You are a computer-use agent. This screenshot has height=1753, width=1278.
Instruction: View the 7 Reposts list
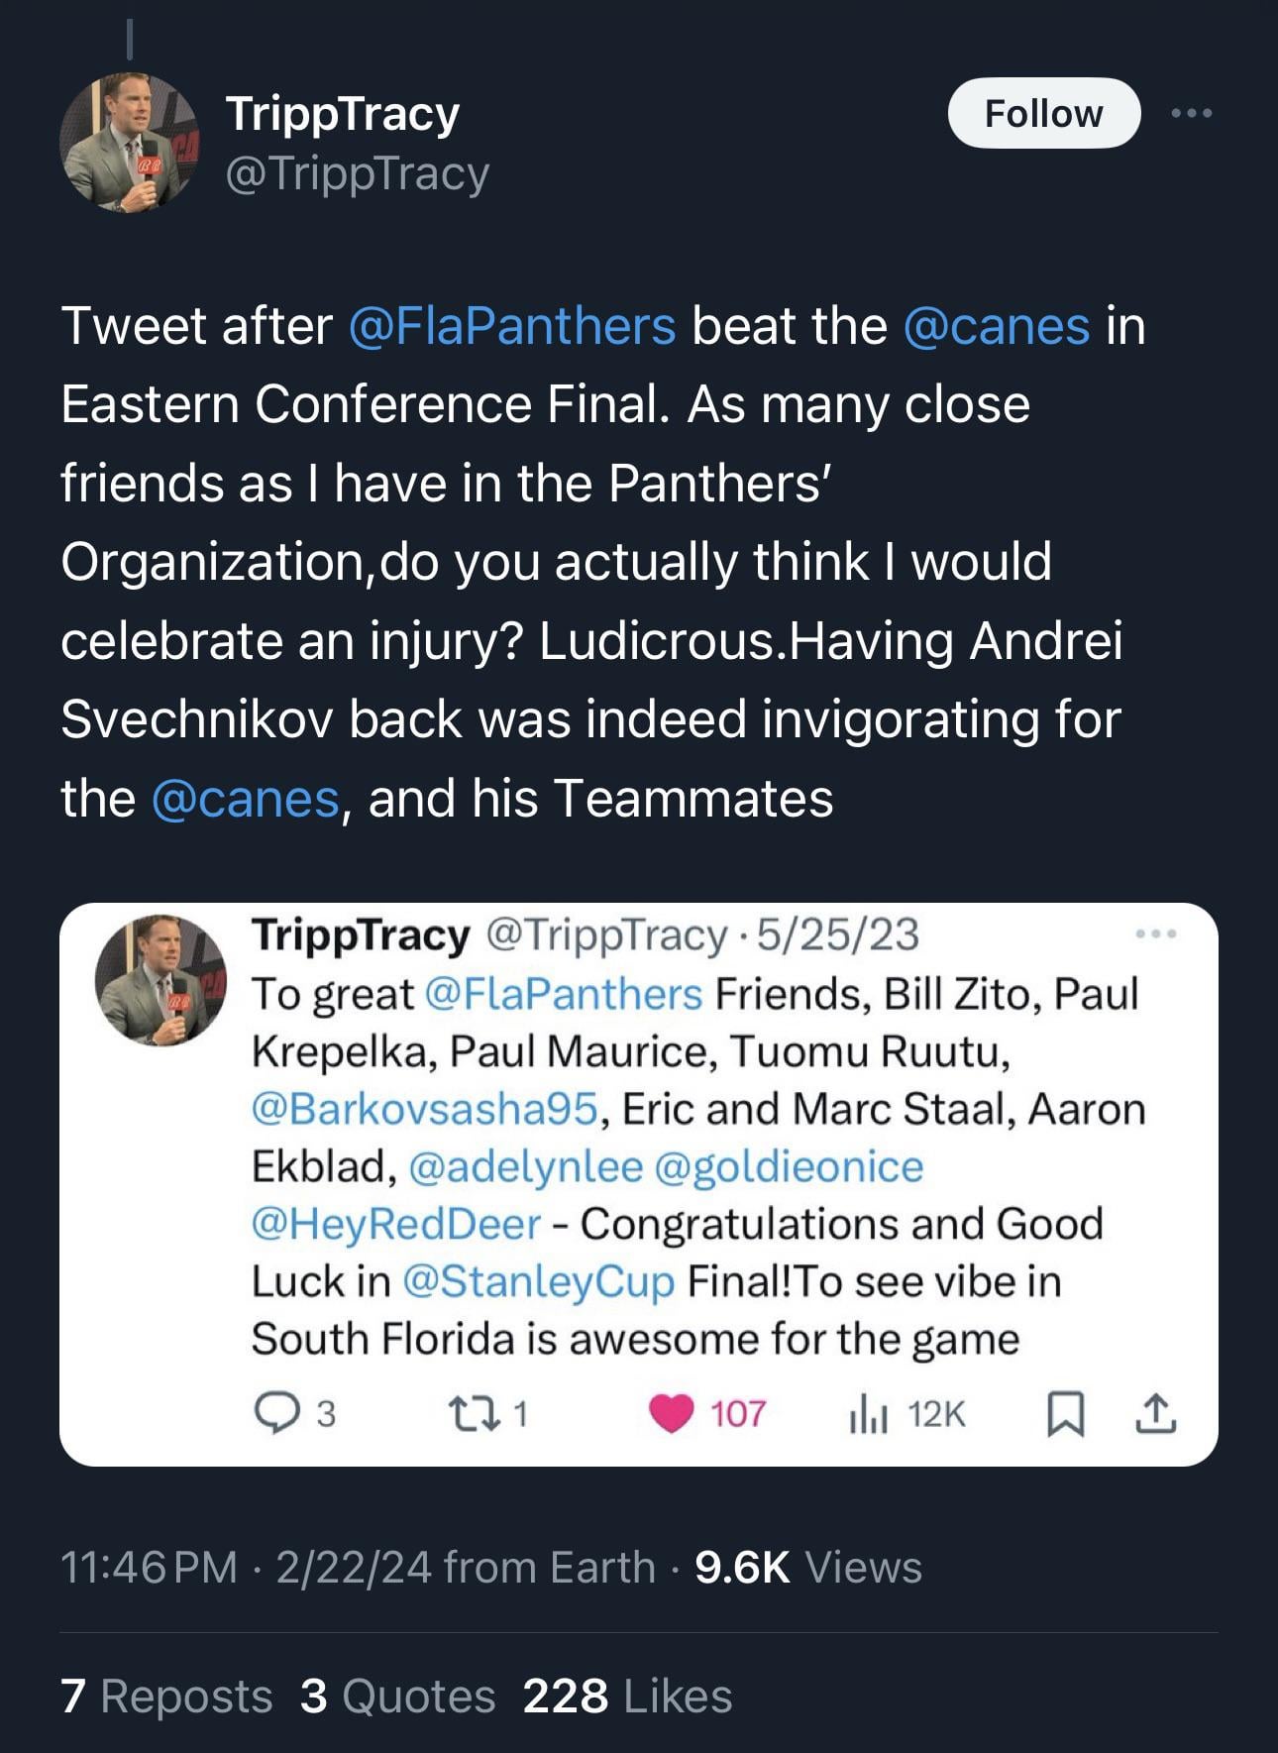click(165, 1696)
